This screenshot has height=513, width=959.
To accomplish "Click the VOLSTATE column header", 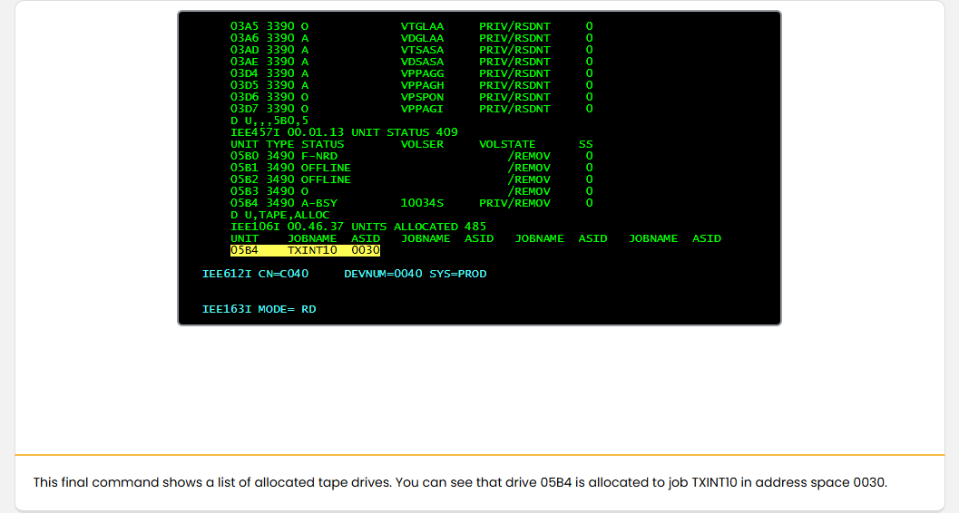I will (507, 145).
